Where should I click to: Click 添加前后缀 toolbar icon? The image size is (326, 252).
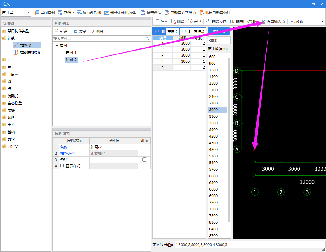(x=79, y=13)
